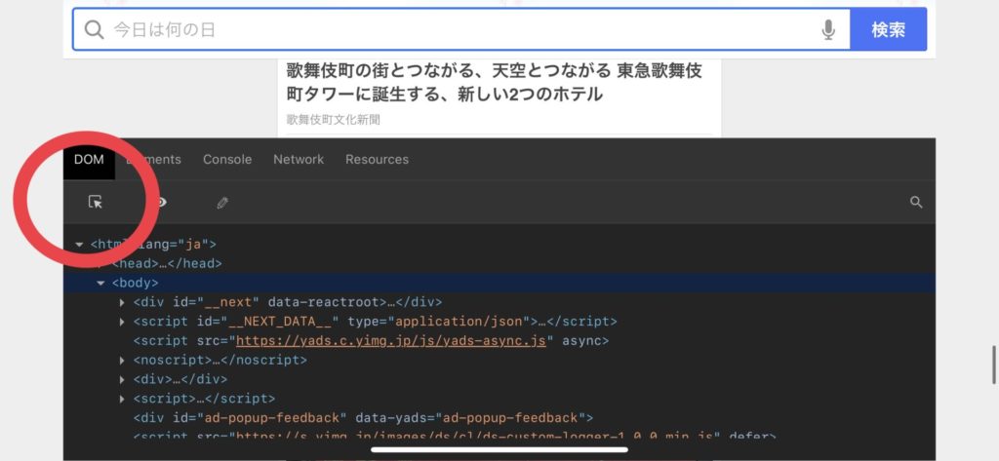Viewport: 999px width, 461px height.
Task: Expand the div id="__next" node
Action: tap(122, 302)
